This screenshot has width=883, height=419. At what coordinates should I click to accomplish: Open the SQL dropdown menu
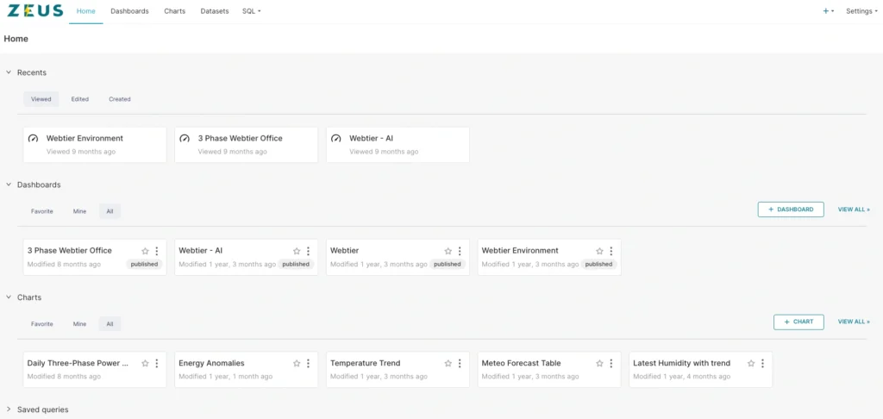[251, 11]
